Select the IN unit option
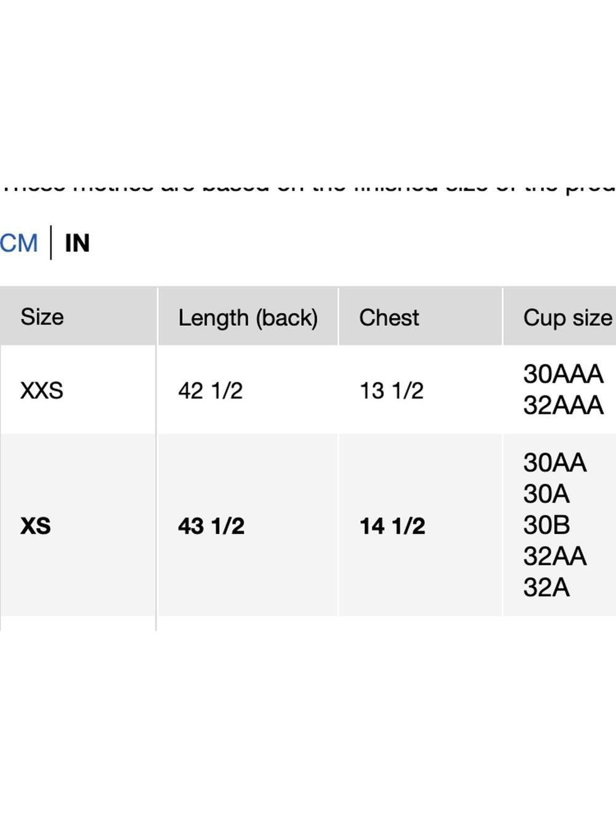Image resolution: width=616 pixels, height=819 pixels. tap(77, 243)
